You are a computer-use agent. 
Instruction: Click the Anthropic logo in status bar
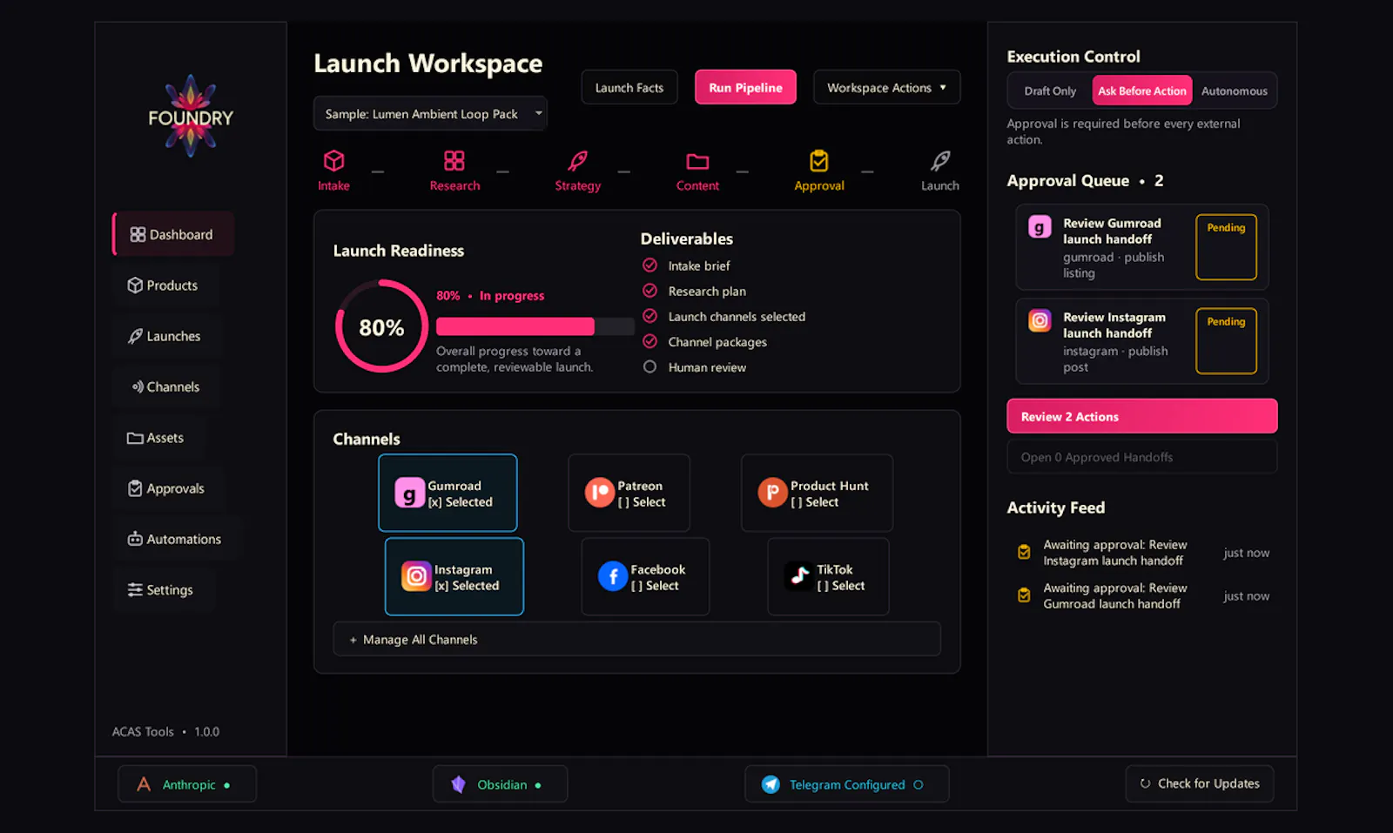coord(144,784)
